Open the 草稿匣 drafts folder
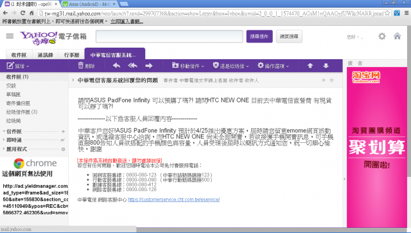 coord(13,95)
